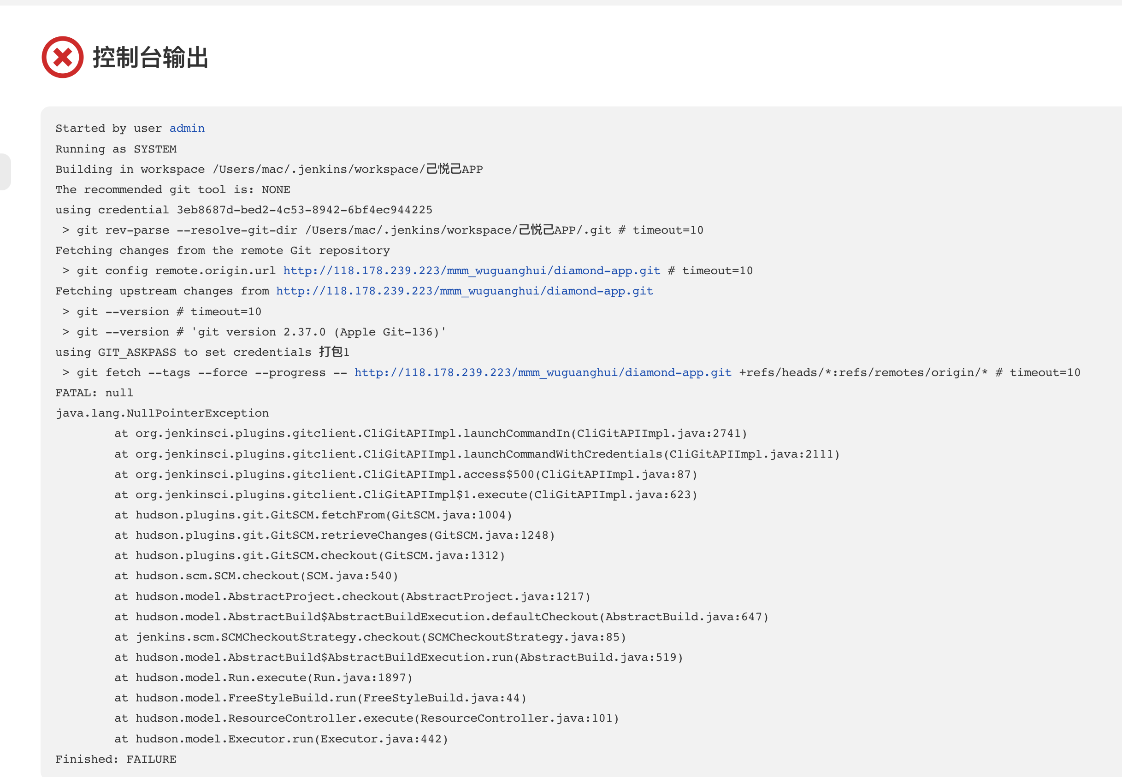Click the 'Finished: FAILURE' line
Image resolution: width=1122 pixels, height=777 pixels.
[x=116, y=759]
